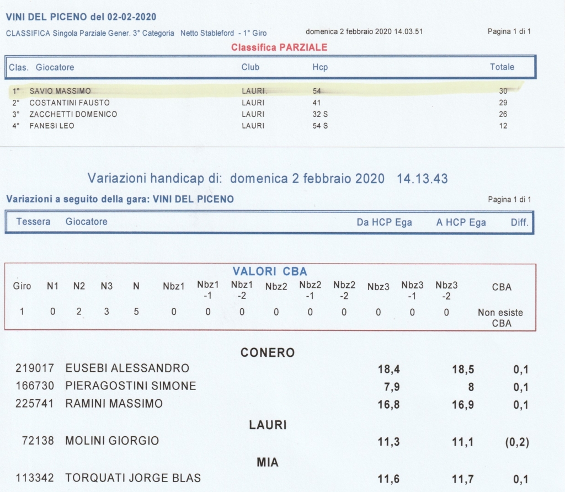Select the total '26' in Zacchetti Domenico's row
Image resolution: width=565 pixels, height=492 pixels.
click(503, 114)
